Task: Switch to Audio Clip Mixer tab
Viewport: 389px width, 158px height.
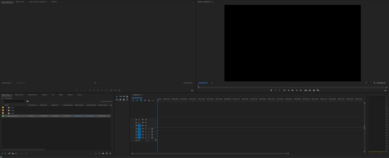Action: [38, 2]
